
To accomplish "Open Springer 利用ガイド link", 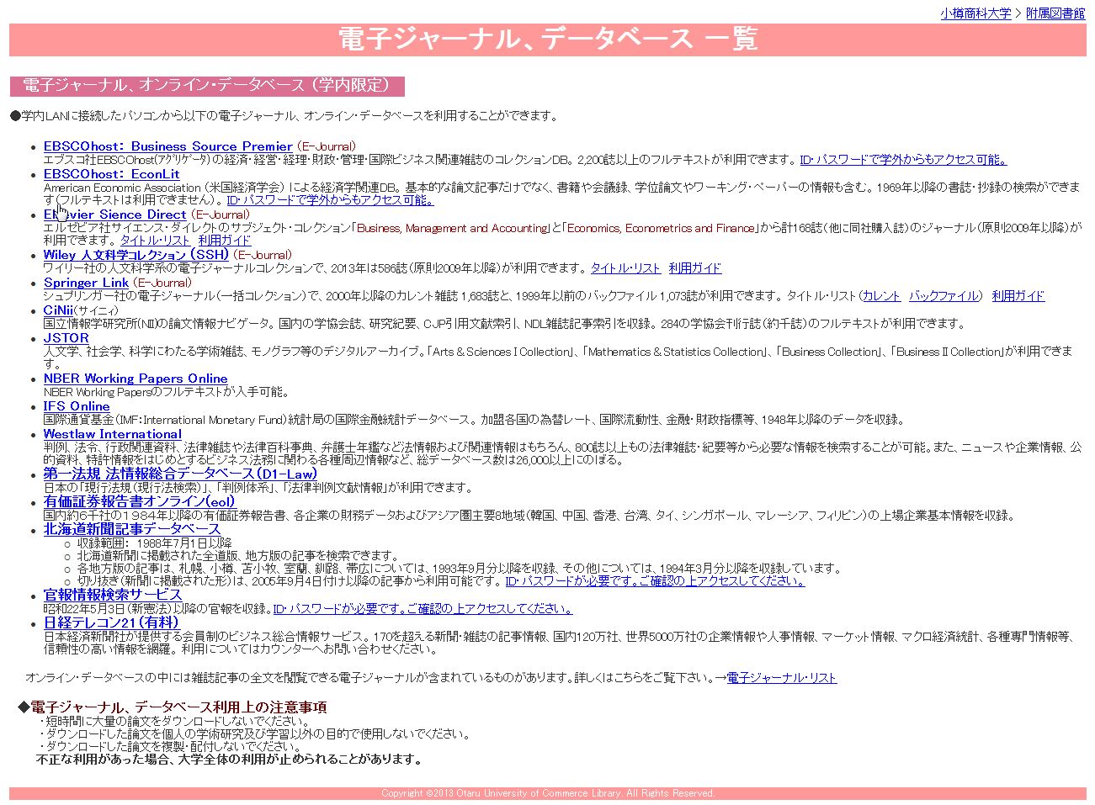I will [x=1018, y=296].
